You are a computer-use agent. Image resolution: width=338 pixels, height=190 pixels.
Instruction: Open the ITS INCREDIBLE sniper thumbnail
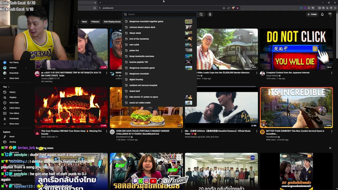coord(296,107)
